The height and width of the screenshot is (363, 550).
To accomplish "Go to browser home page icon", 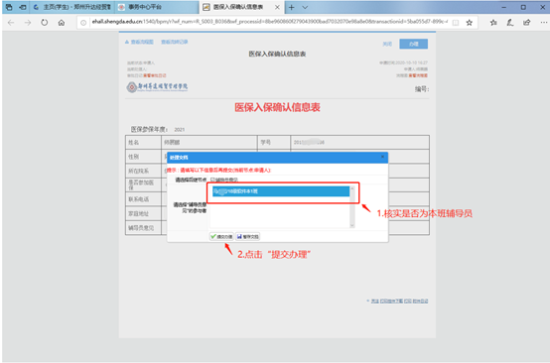I will [62, 23].
